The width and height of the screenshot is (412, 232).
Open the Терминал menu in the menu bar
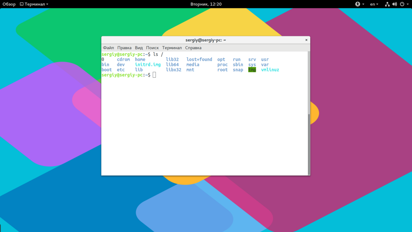coord(172,48)
